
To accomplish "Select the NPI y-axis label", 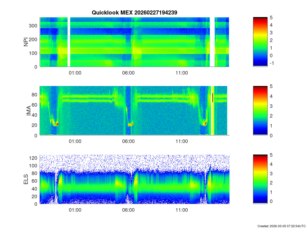I will (x=26, y=42).
